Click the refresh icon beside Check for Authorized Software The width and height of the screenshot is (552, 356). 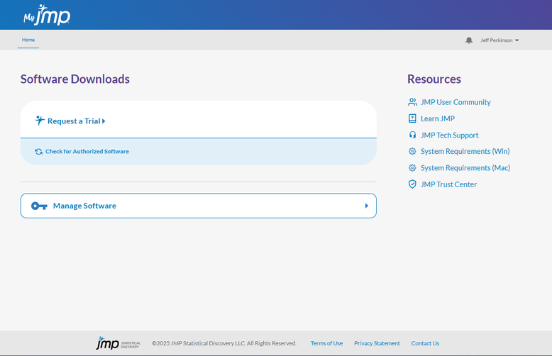[x=38, y=152]
